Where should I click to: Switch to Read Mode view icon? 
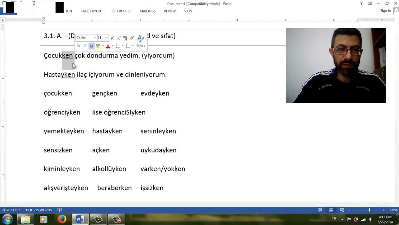tap(320, 210)
